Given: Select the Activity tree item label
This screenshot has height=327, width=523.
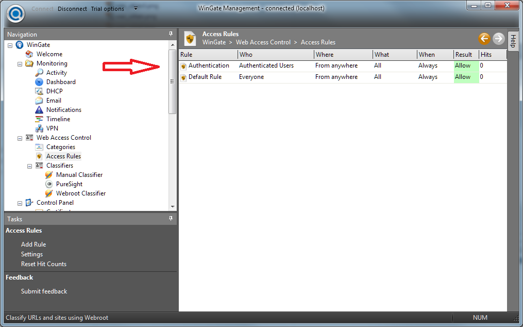Looking at the screenshot, I should pyautogui.click(x=56, y=73).
